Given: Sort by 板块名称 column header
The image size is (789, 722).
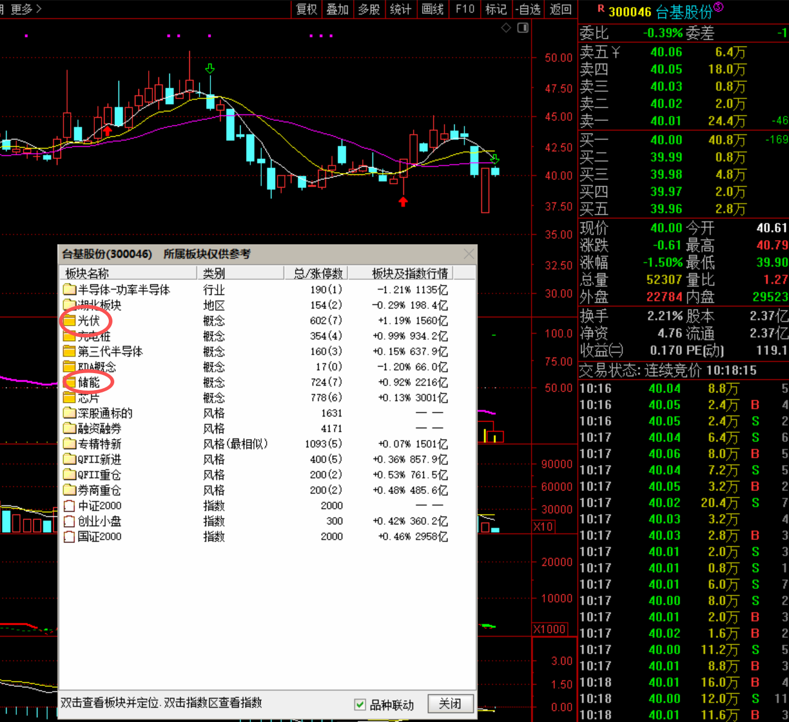Looking at the screenshot, I should pyautogui.click(x=129, y=273).
